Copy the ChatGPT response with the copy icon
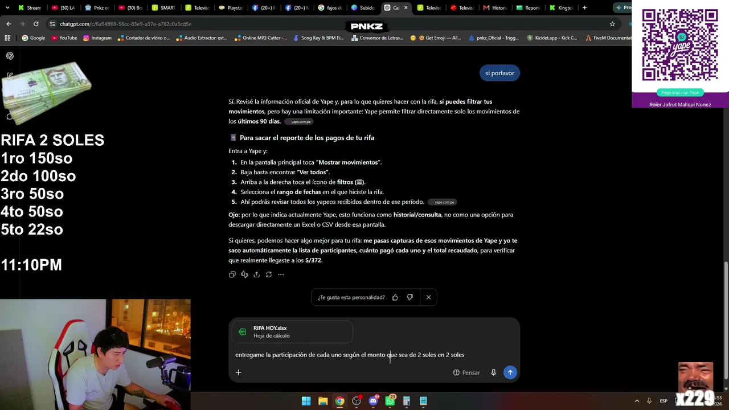The image size is (729, 410). [x=232, y=274]
